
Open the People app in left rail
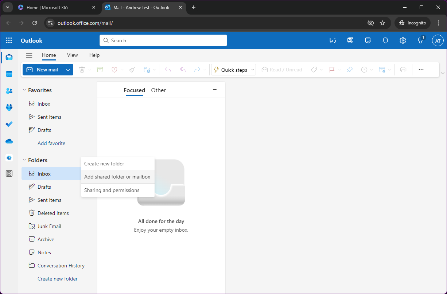(9, 91)
